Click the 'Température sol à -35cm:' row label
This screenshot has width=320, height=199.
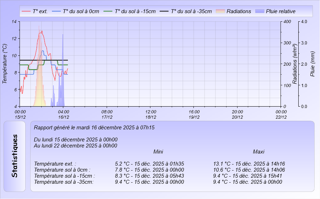(x=64, y=182)
